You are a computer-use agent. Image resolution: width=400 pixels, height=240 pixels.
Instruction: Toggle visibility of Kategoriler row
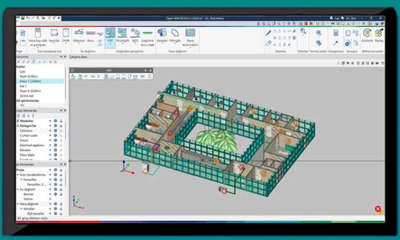50,126
